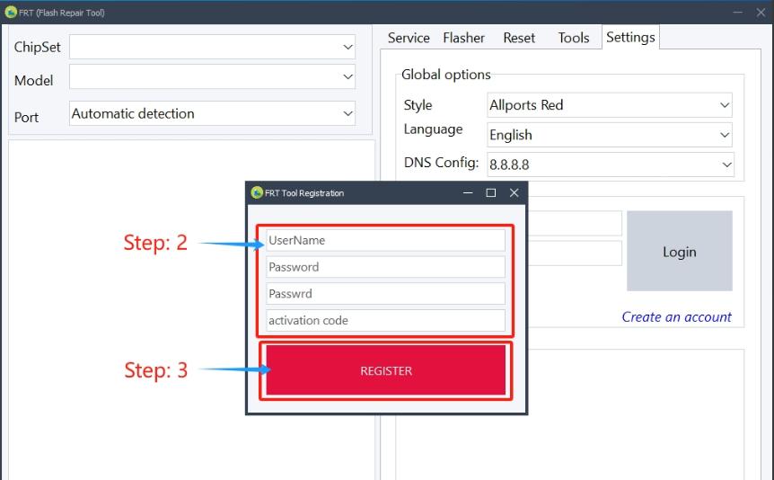Open the Tools tab
Screen dimensions: 774x480
click(x=574, y=38)
